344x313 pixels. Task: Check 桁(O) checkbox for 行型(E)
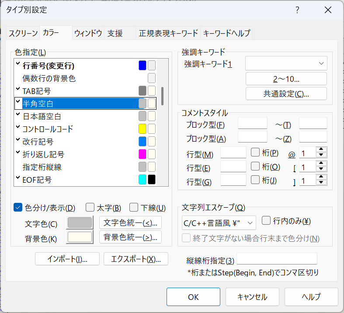point(255,166)
